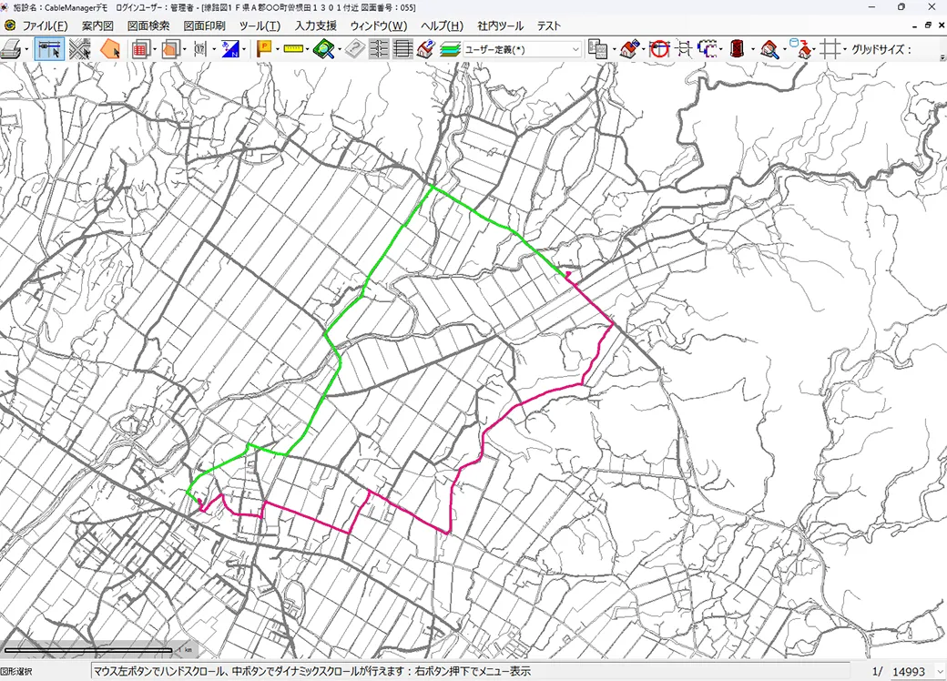The height and width of the screenshot is (681, 947).
Task: Click the house with tag icon
Action: tap(629, 49)
